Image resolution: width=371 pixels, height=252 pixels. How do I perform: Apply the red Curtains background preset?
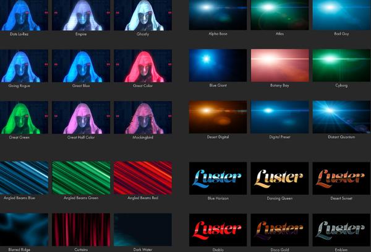coord(81,230)
